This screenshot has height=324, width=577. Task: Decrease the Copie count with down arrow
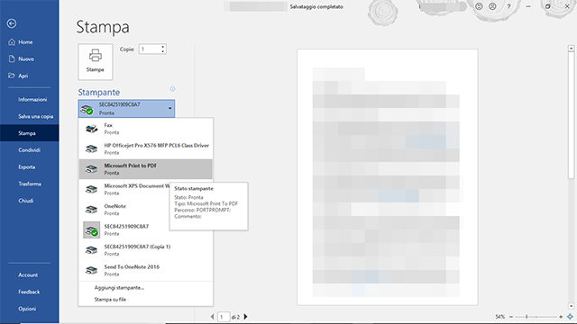point(162,51)
